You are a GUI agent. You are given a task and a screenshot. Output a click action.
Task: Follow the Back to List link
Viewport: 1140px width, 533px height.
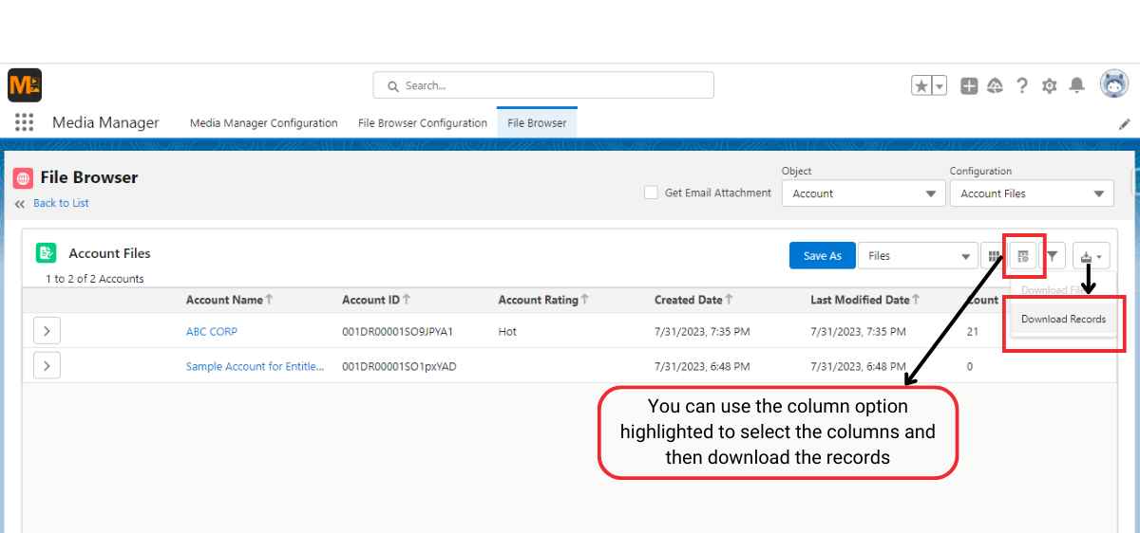pos(61,204)
